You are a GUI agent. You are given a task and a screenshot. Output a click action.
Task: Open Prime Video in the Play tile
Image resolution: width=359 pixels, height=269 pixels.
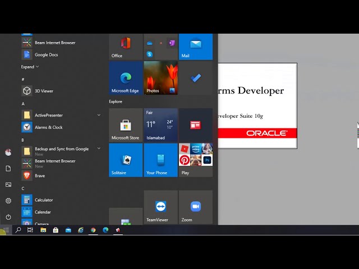coord(196,149)
